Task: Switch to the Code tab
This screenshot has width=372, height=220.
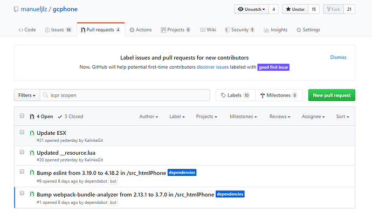Action: (x=27, y=30)
